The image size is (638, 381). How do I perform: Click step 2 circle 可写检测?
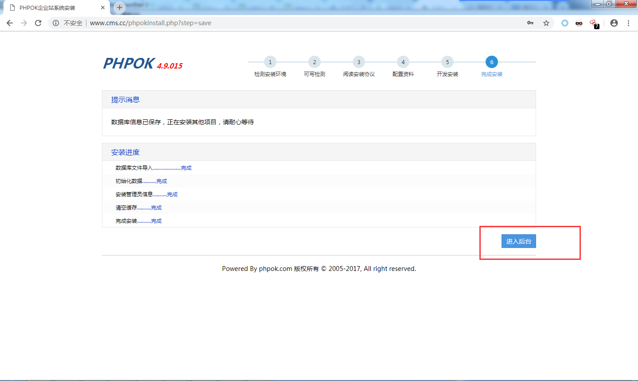(x=315, y=62)
